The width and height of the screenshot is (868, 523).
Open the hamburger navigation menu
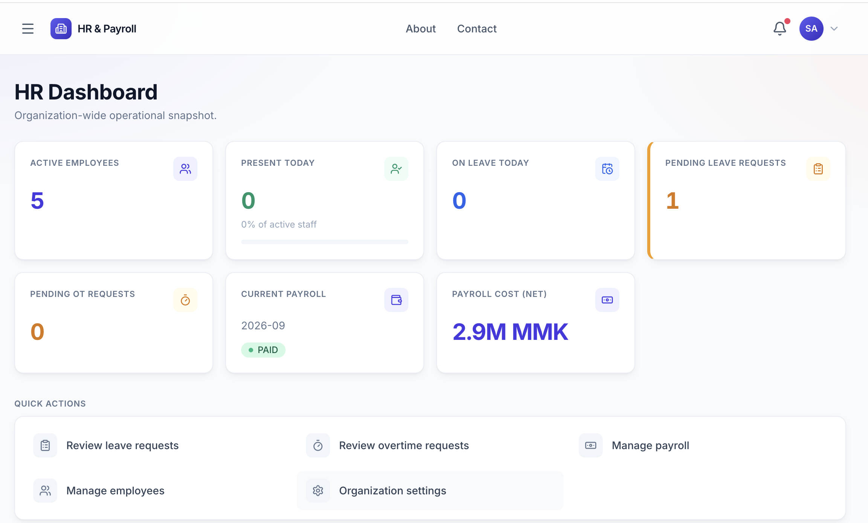[x=28, y=29]
